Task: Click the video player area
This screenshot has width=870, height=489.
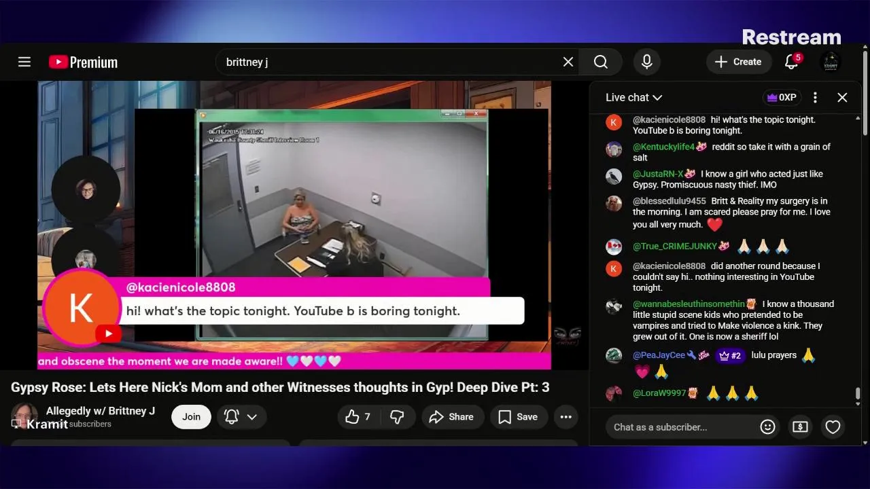Action: click(x=294, y=225)
